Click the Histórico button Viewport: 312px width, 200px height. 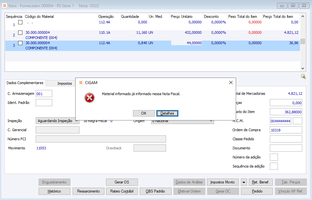click(x=54, y=191)
